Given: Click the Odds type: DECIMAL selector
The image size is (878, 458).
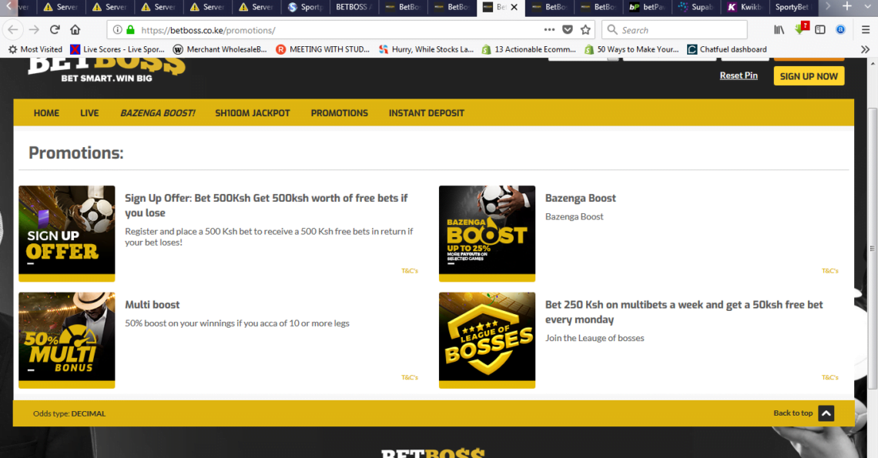Looking at the screenshot, I should 69,414.
